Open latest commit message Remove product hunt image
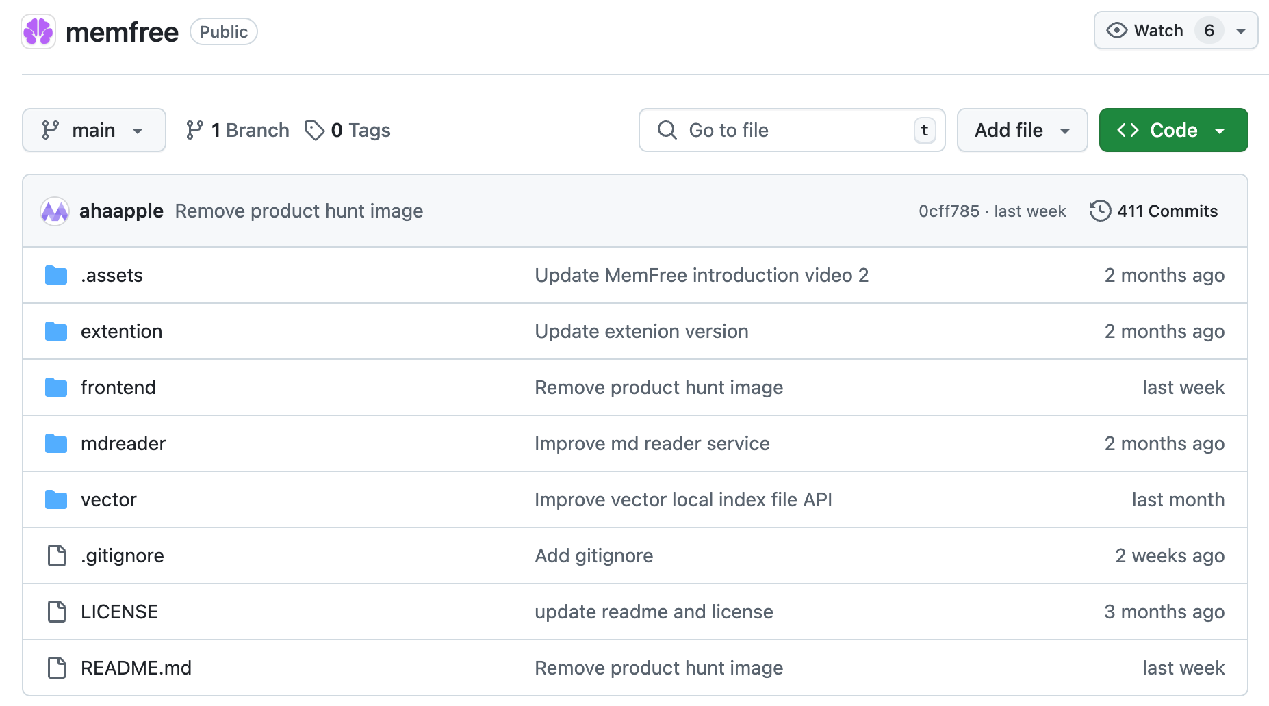 [299, 211]
